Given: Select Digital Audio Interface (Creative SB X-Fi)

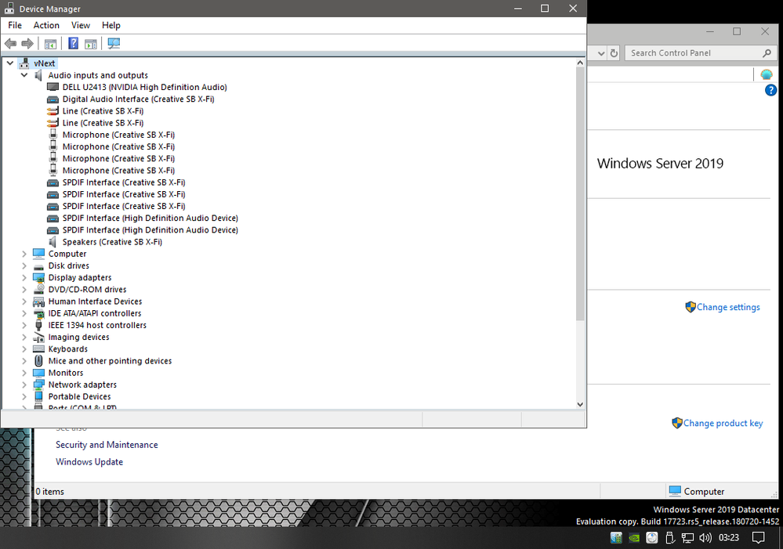Looking at the screenshot, I should (138, 99).
